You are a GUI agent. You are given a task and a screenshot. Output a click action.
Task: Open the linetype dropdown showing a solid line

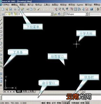pos(95,14)
